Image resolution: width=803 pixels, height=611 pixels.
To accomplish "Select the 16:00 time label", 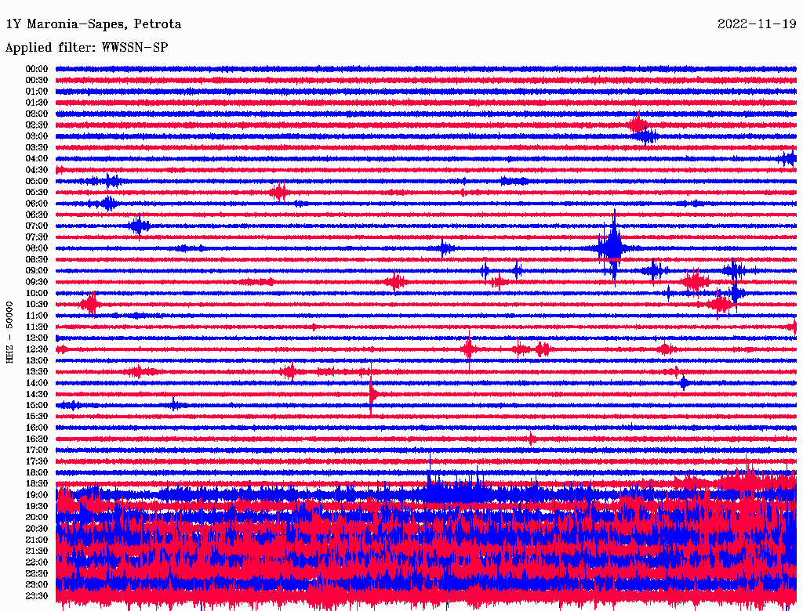I will pyautogui.click(x=37, y=427).
